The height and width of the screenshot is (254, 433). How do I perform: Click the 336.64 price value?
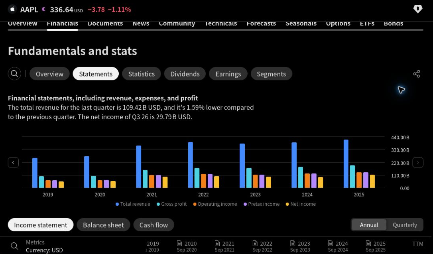coord(61,10)
